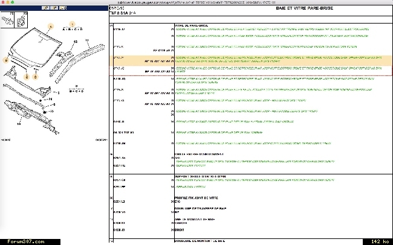This screenshot has width=393, height=245.
Task: Click the "T6F8 S1A 01A" reference code
Action: (123, 13)
